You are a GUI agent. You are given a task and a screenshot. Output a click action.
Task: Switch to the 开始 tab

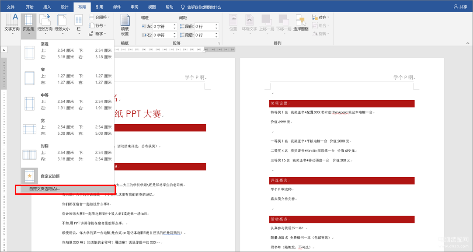coord(30,7)
